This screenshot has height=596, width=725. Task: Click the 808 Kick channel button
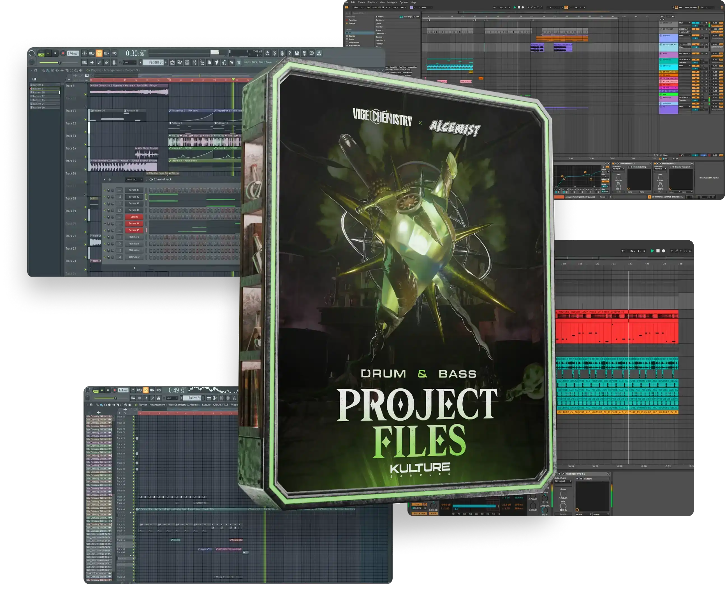click(134, 237)
